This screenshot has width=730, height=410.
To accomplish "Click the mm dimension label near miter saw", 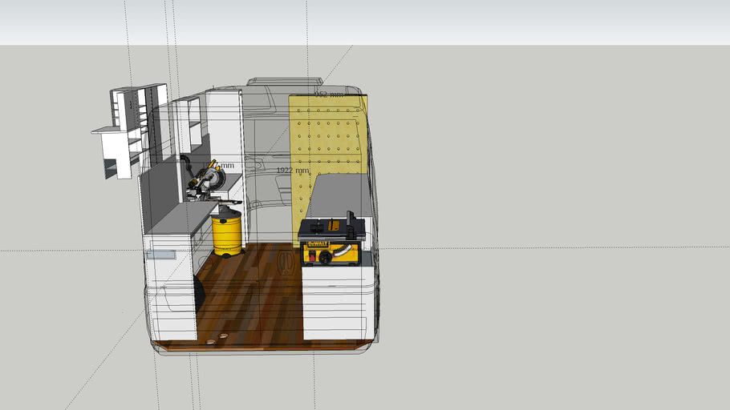I will (x=228, y=167).
